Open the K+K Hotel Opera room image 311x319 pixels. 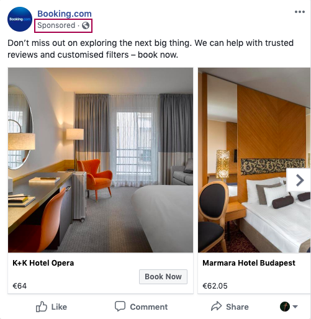[101, 160]
